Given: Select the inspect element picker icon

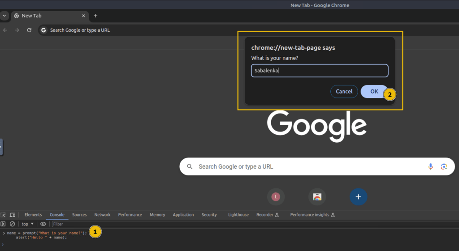Looking at the screenshot, I should point(3,215).
